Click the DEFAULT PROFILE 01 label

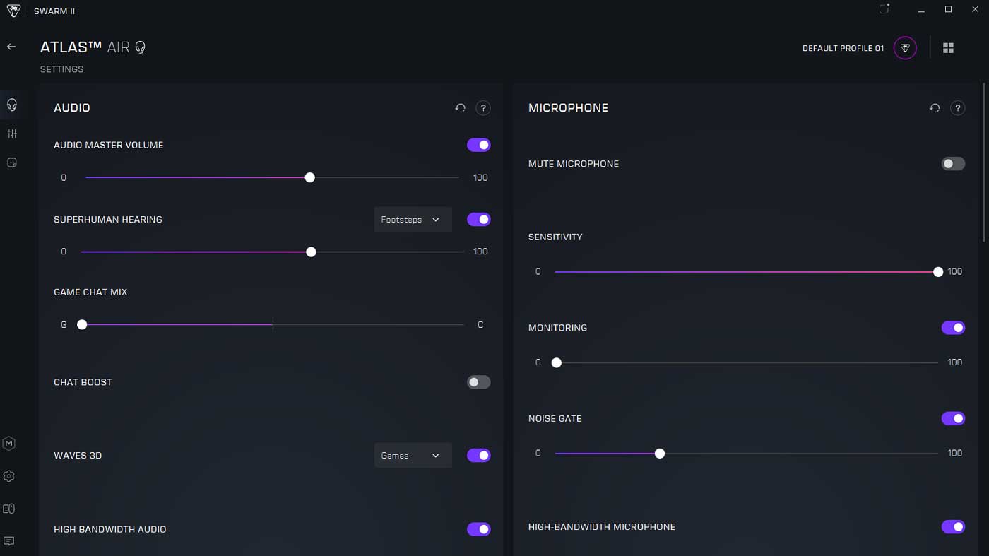pyautogui.click(x=843, y=49)
